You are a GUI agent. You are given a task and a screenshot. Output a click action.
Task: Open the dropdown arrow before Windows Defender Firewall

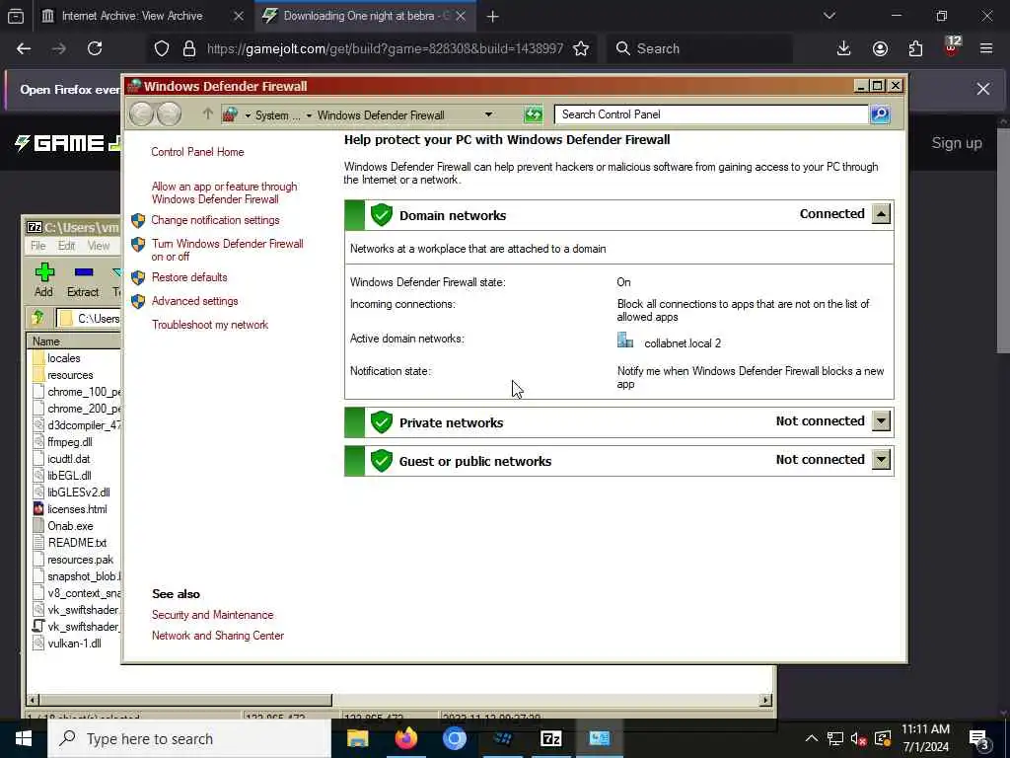coord(309,115)
